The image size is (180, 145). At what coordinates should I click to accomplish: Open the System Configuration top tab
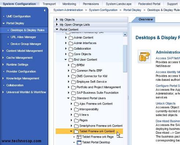[19, 4]
